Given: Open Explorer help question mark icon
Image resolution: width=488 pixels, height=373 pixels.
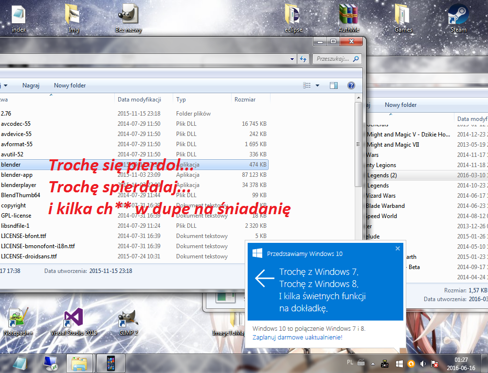Looking at the screenshot, I should [x=351, y=85].
